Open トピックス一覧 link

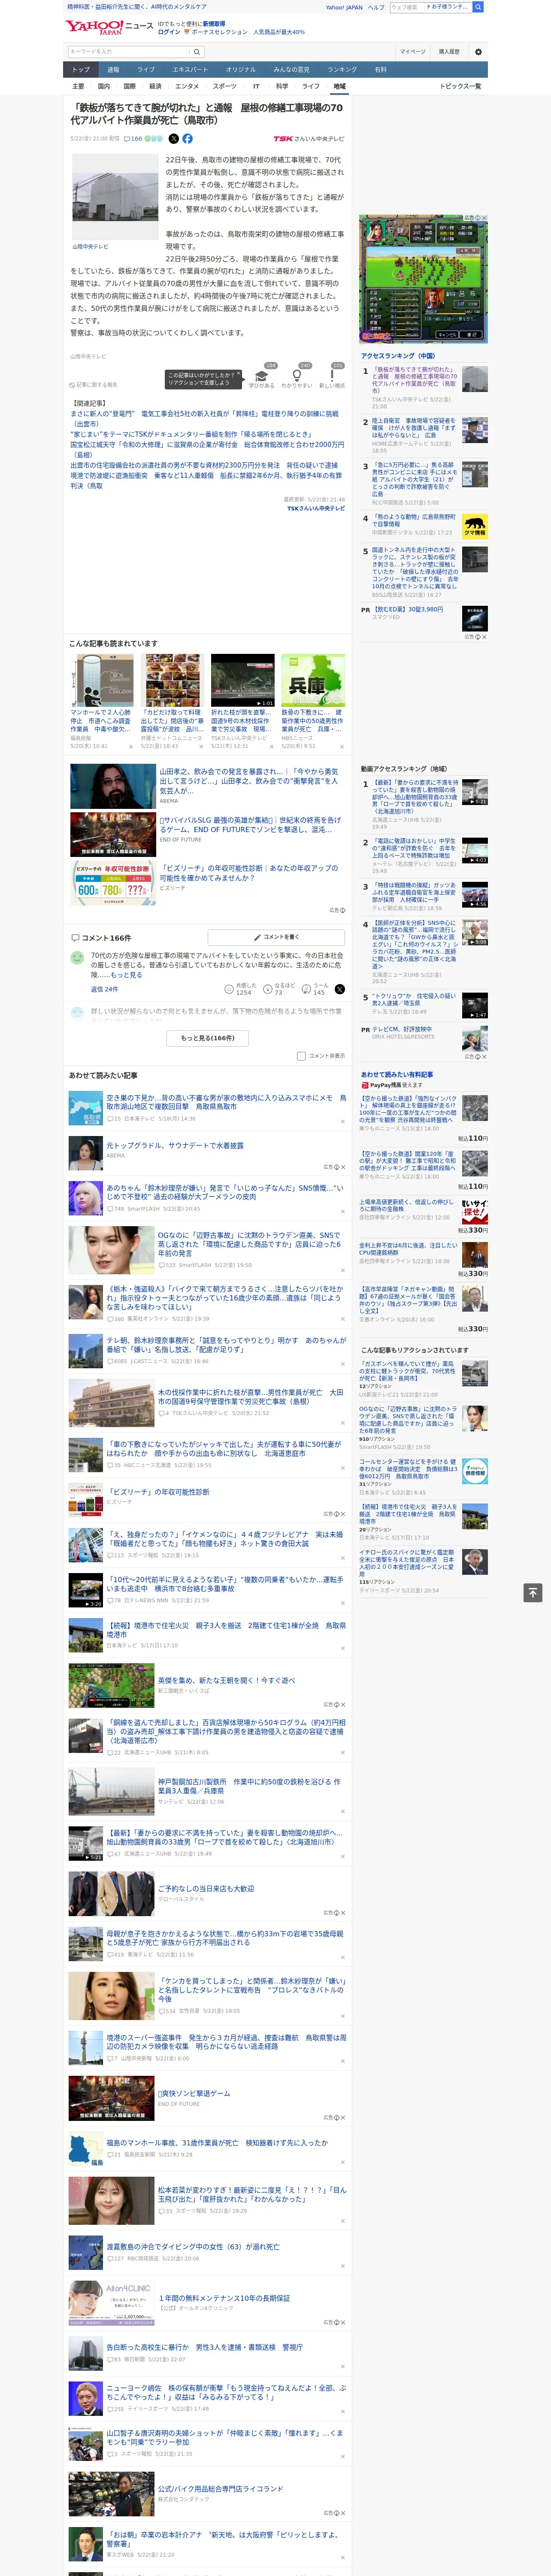pyautogui.click(x=460, y=86)
